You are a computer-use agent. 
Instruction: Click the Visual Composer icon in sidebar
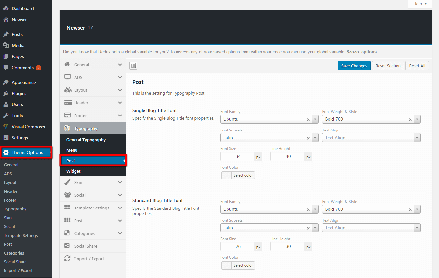pos(6,127)
